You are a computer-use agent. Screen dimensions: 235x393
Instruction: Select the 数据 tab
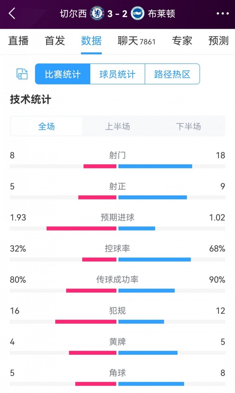click(x=91, y=41)
